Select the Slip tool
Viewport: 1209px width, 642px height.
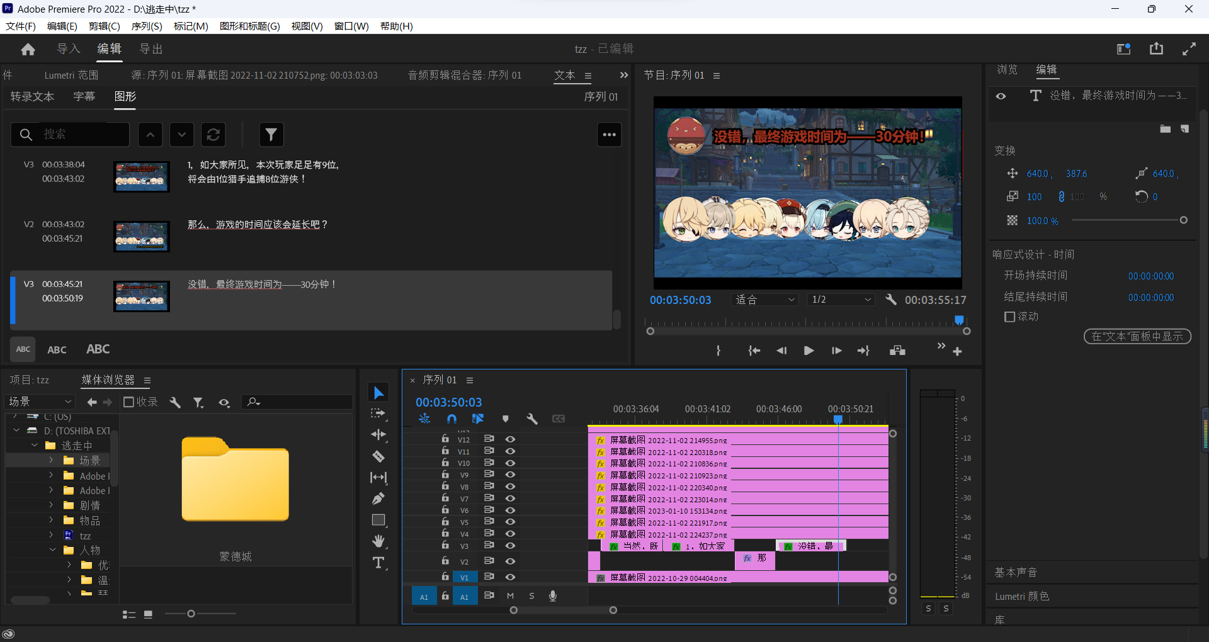378,478
